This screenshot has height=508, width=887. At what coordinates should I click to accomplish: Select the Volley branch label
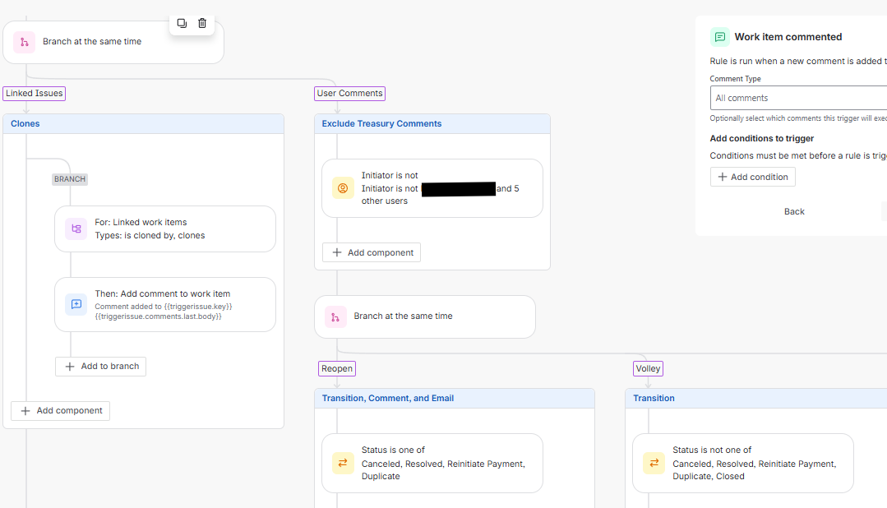point(648,369)
